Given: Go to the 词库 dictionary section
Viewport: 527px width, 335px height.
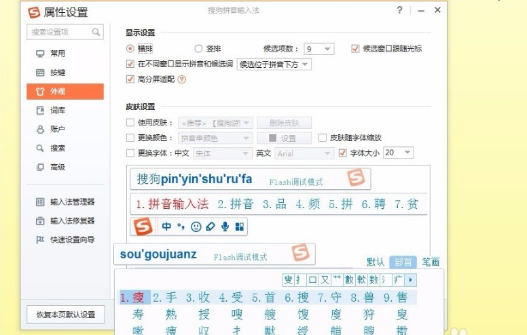Looking at the screenshot, I should 65,111.
